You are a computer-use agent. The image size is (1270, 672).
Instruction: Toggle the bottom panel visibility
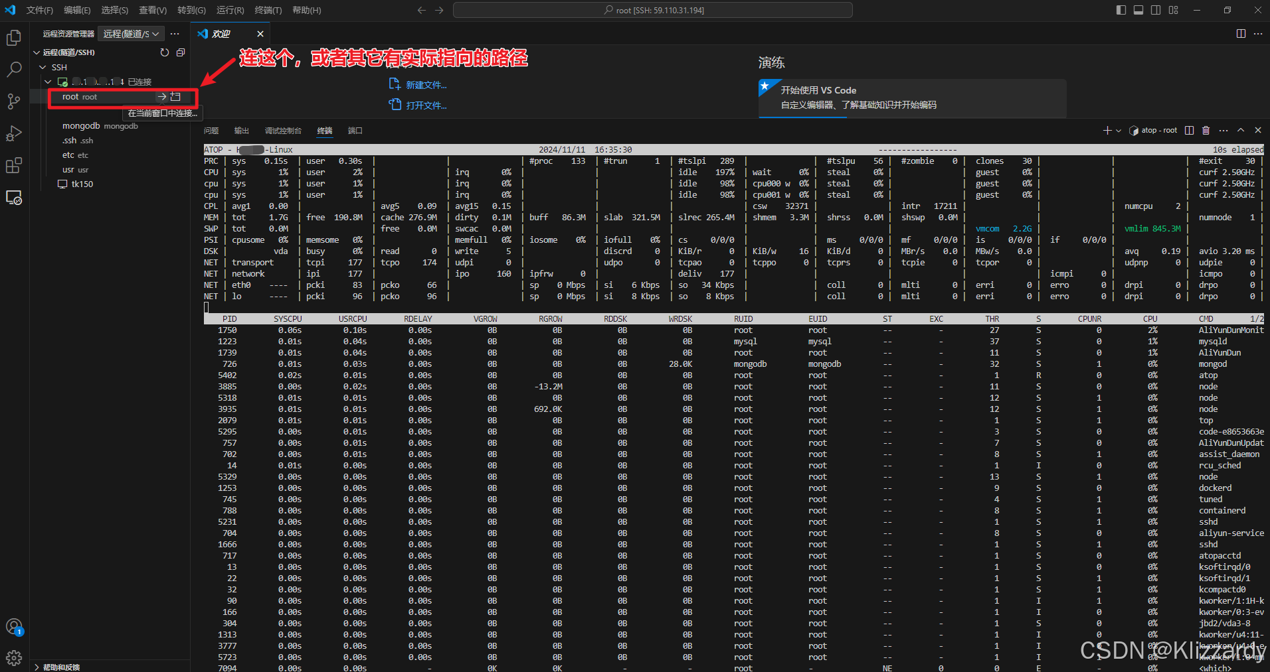click(1138, 10)
